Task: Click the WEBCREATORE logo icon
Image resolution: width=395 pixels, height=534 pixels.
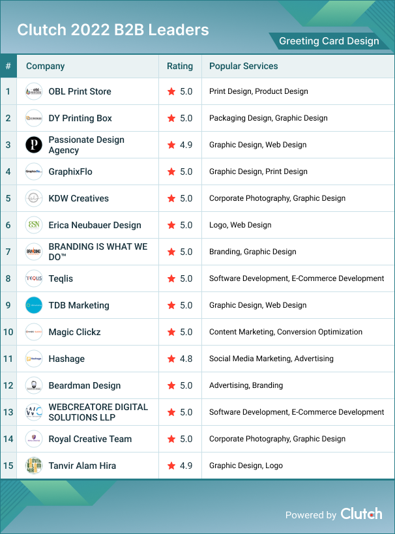Action: (x=34, y=412)
